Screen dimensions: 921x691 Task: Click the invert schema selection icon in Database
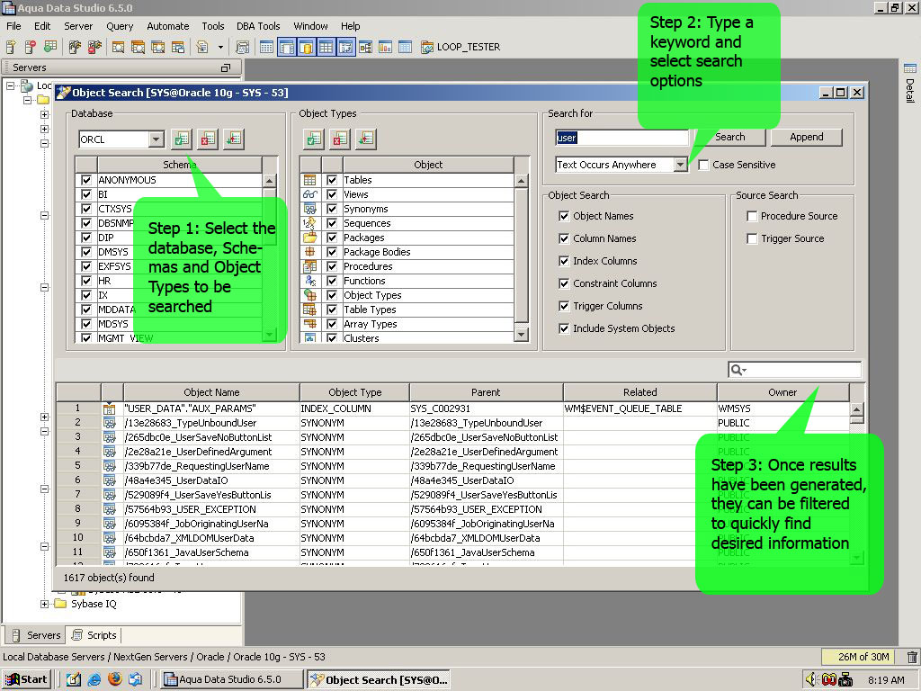[234, 139]
